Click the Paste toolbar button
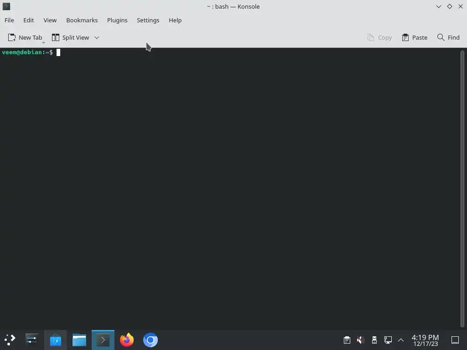This screenshot has height=350, width=467. coord(415,37)
